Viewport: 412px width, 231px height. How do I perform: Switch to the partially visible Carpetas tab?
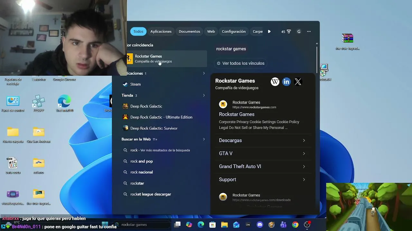click(x=258, y=31)
